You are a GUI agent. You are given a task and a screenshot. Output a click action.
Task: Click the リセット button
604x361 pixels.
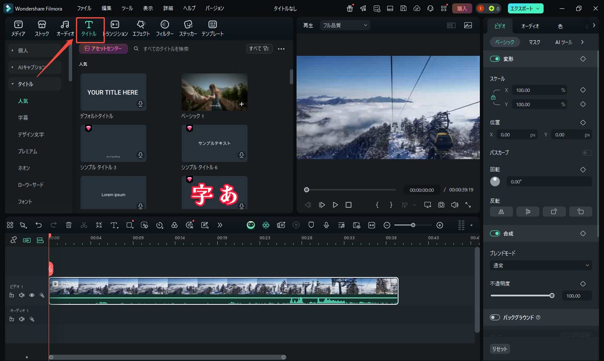[x=500, y=349]
